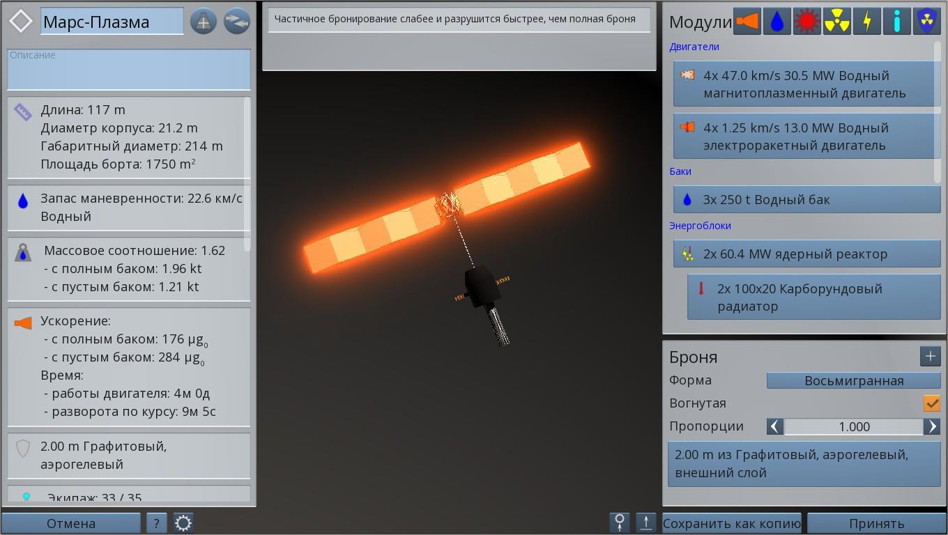948x535 pixels.
Task: Click the Модули modules heading
Action: click(x=700, y=22)
